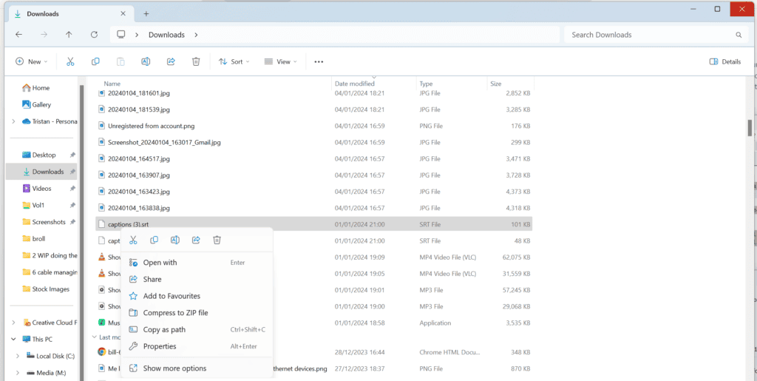This screenshot has width=757, height=381.
Task: Collapse the This PC tree node
Action: (x=13, y=339)
